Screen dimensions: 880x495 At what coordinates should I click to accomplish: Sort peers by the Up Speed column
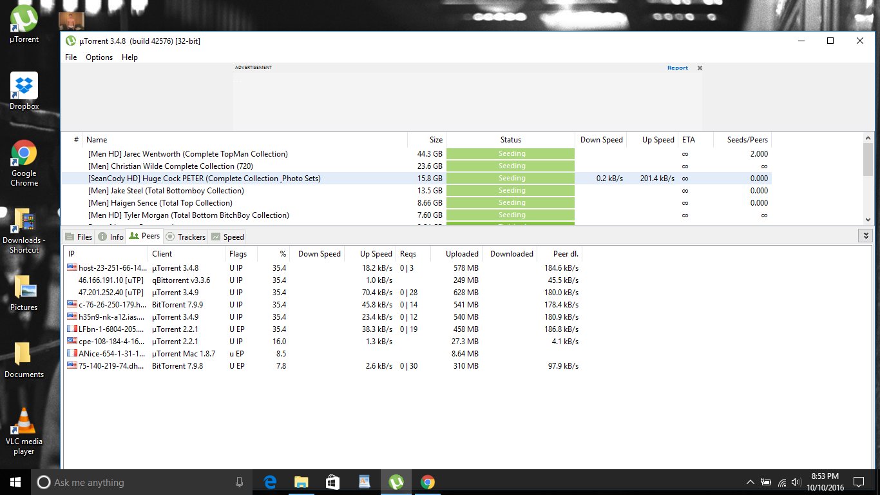pos(376,254)
